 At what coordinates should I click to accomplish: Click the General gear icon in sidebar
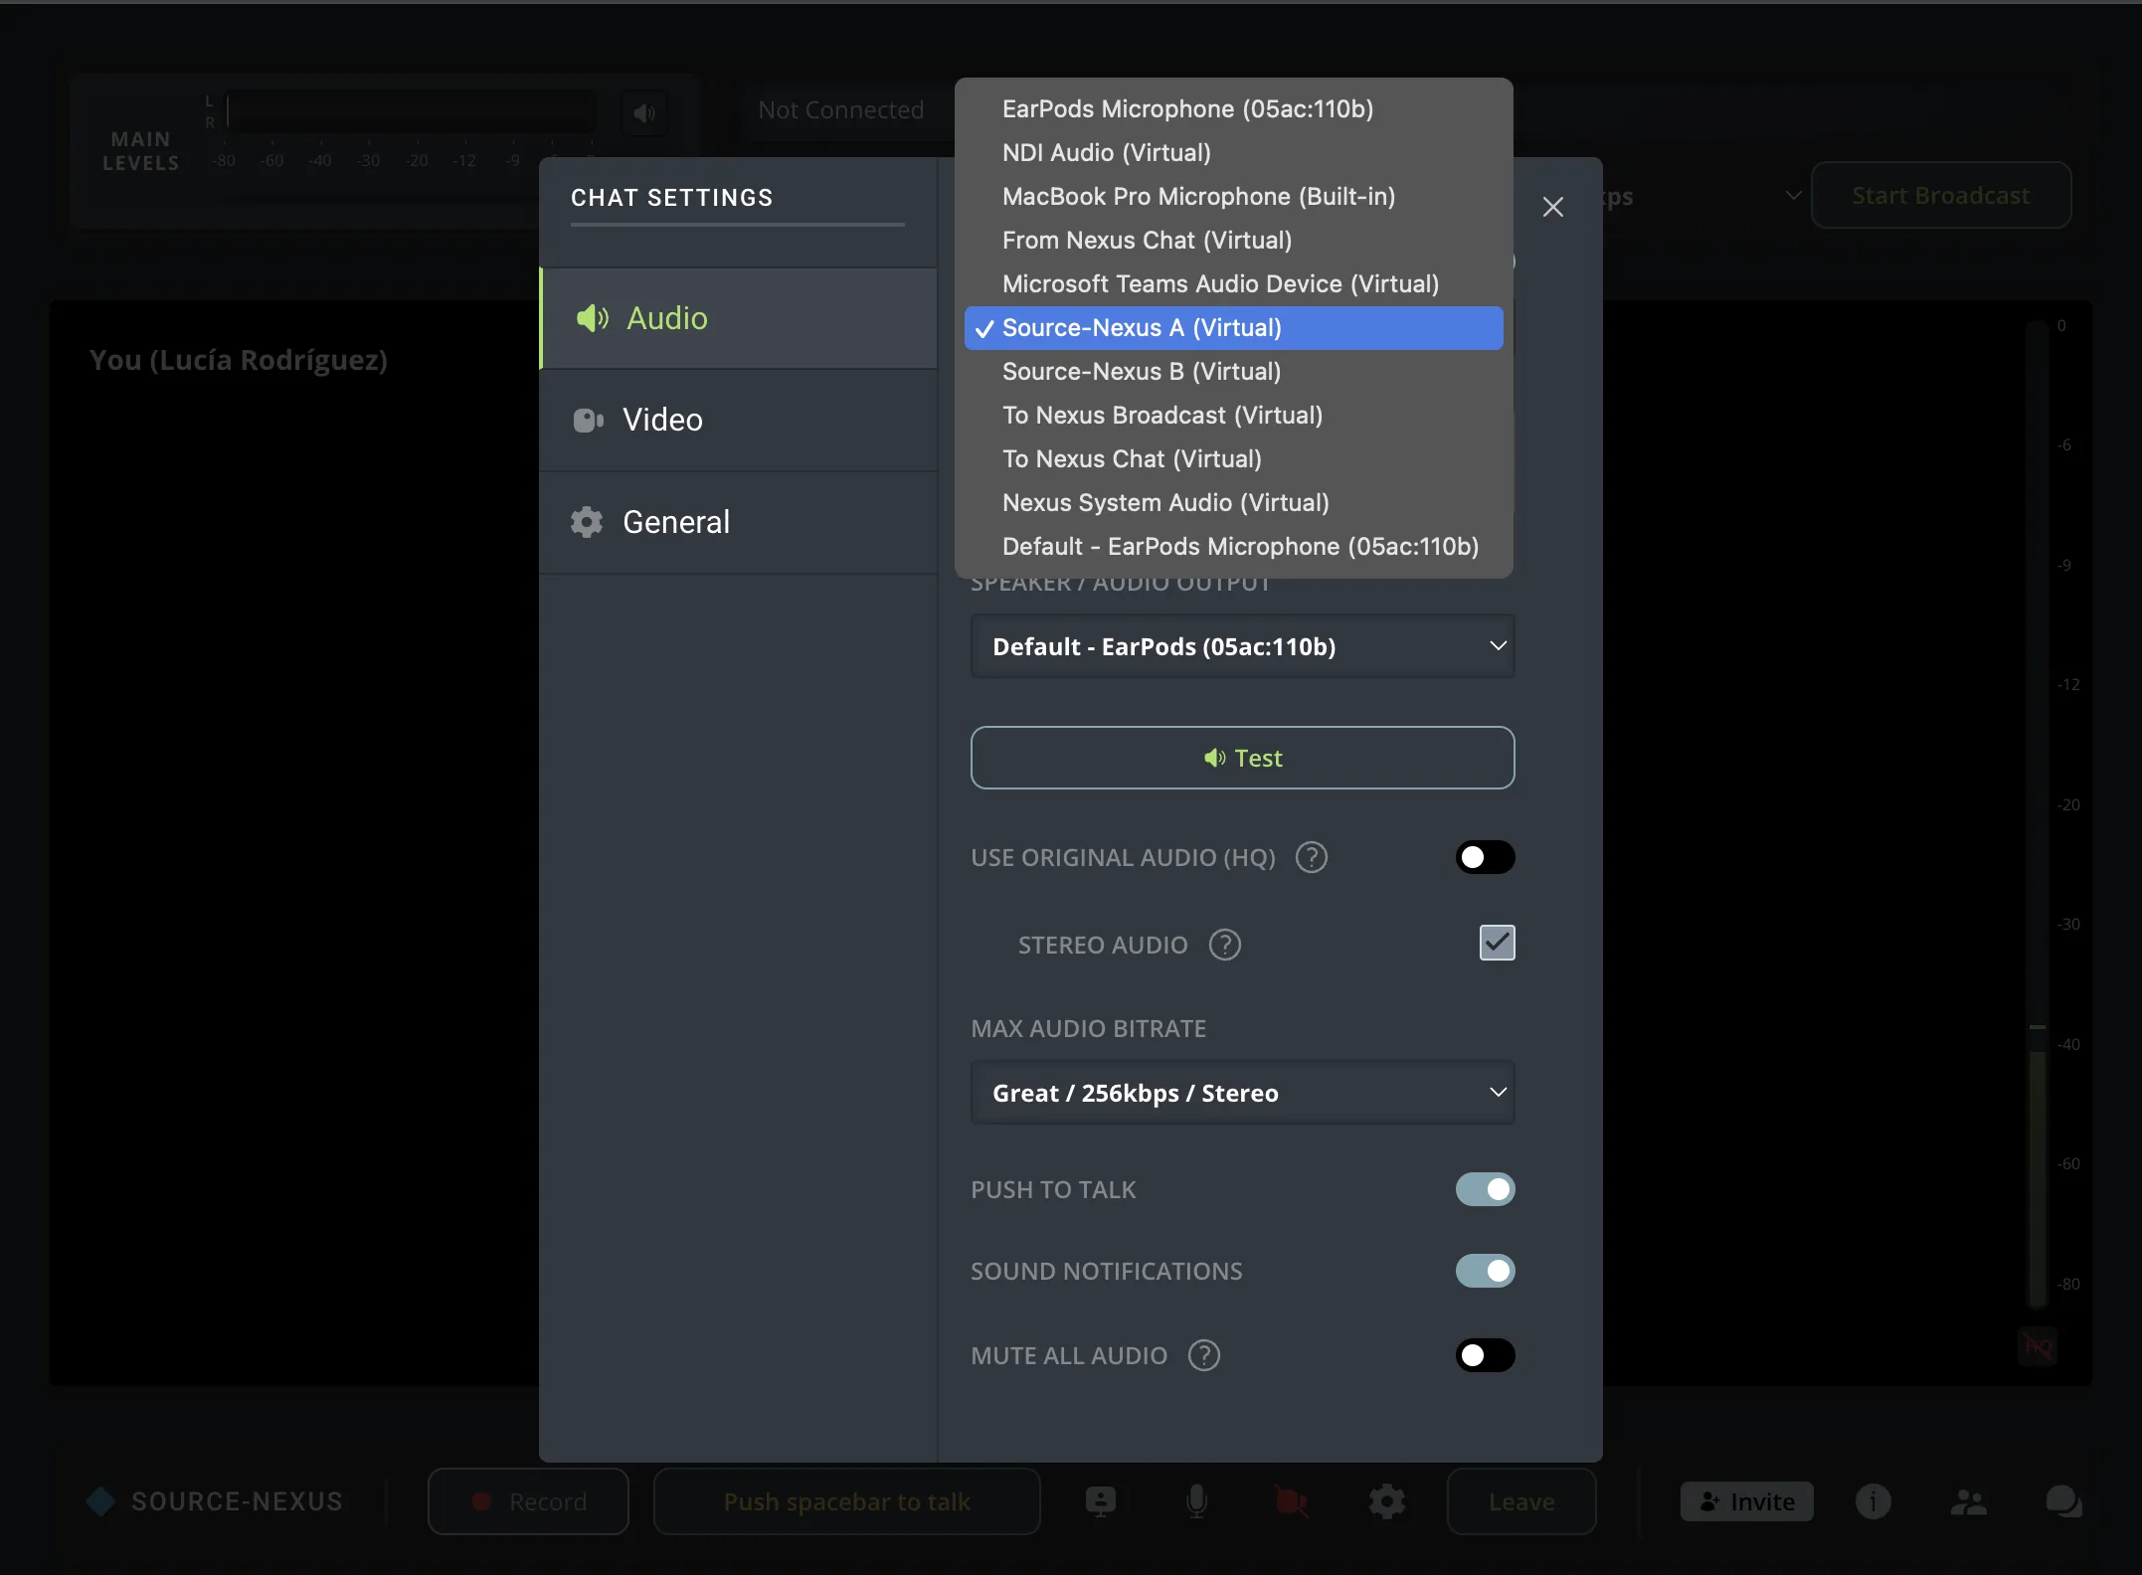click(x=587, y=522)
